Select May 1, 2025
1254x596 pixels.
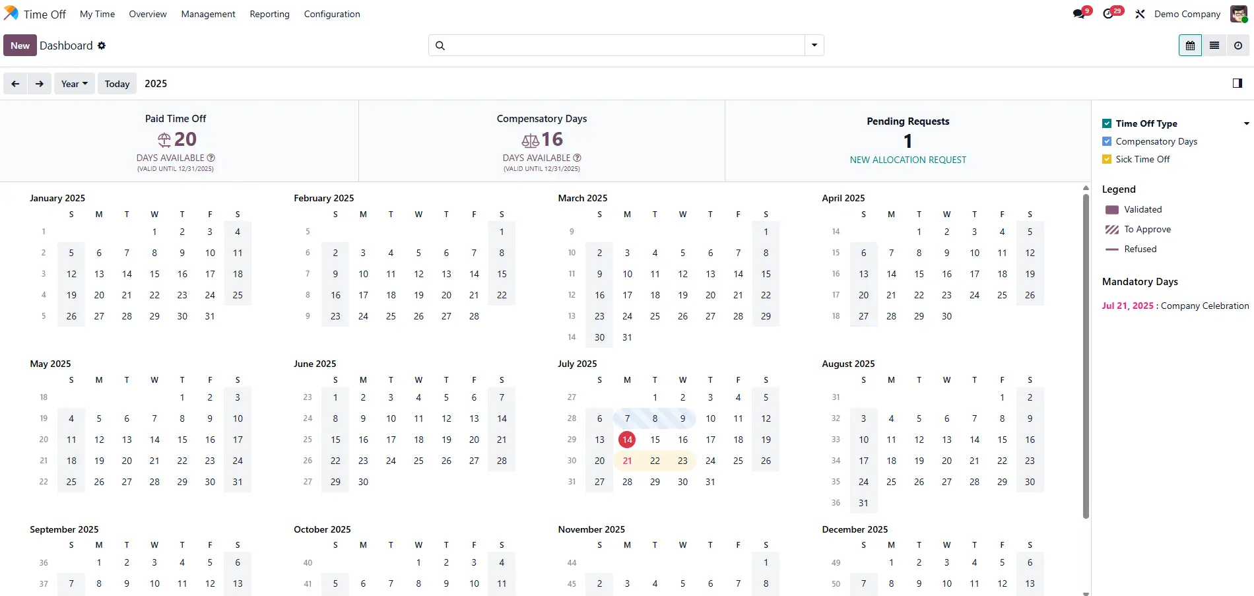click(182, 397)
